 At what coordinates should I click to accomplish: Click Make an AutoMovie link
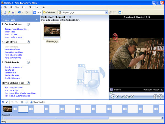[x=13, y=58]
